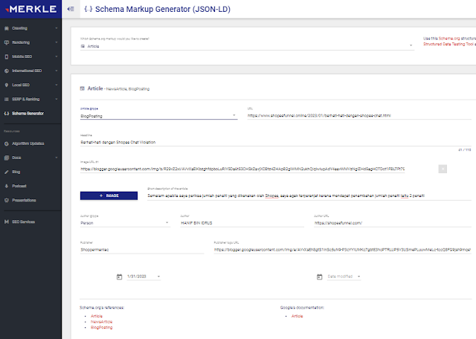The width and height of the screenshot is (476, 339).
Task: Click the Author URL input field
Action: point(393,223)
